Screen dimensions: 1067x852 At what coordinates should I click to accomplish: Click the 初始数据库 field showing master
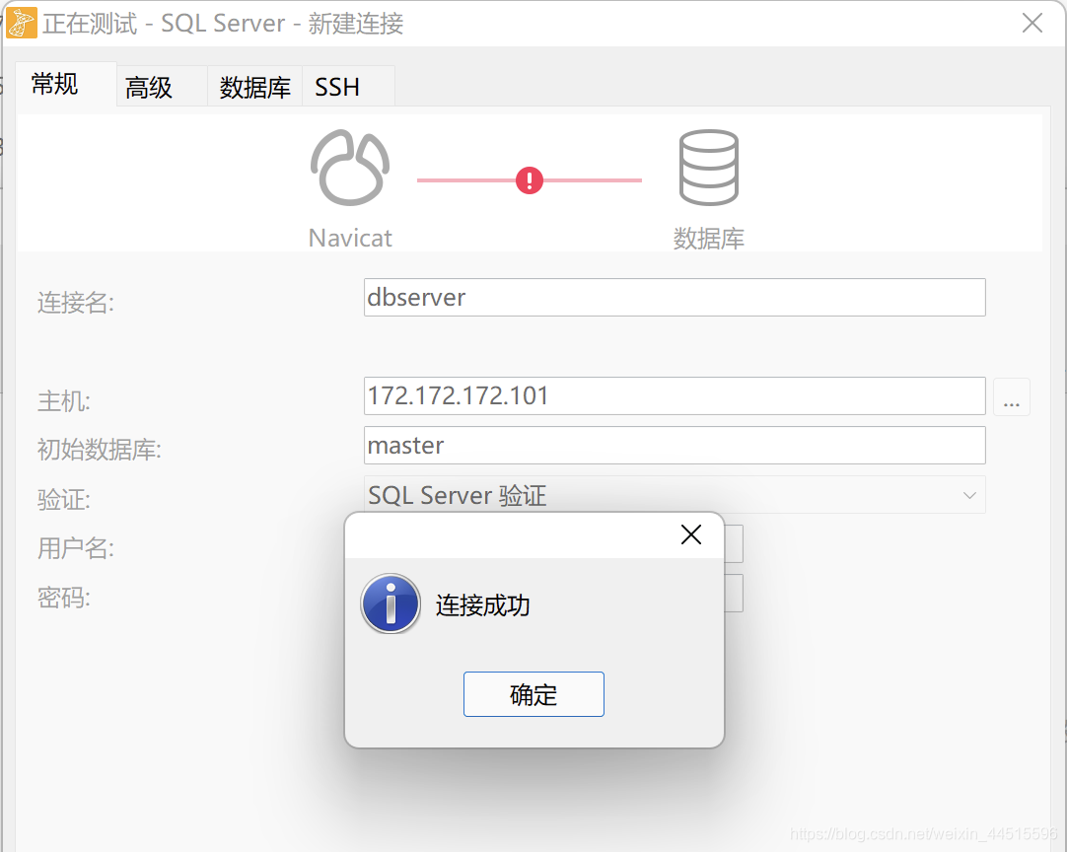[674, 445]
